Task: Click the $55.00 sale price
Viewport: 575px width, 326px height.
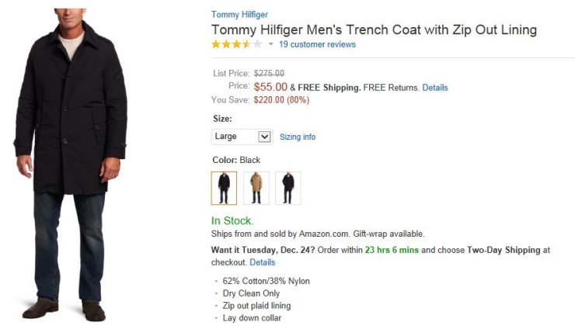Action: (x=270, y=87)
